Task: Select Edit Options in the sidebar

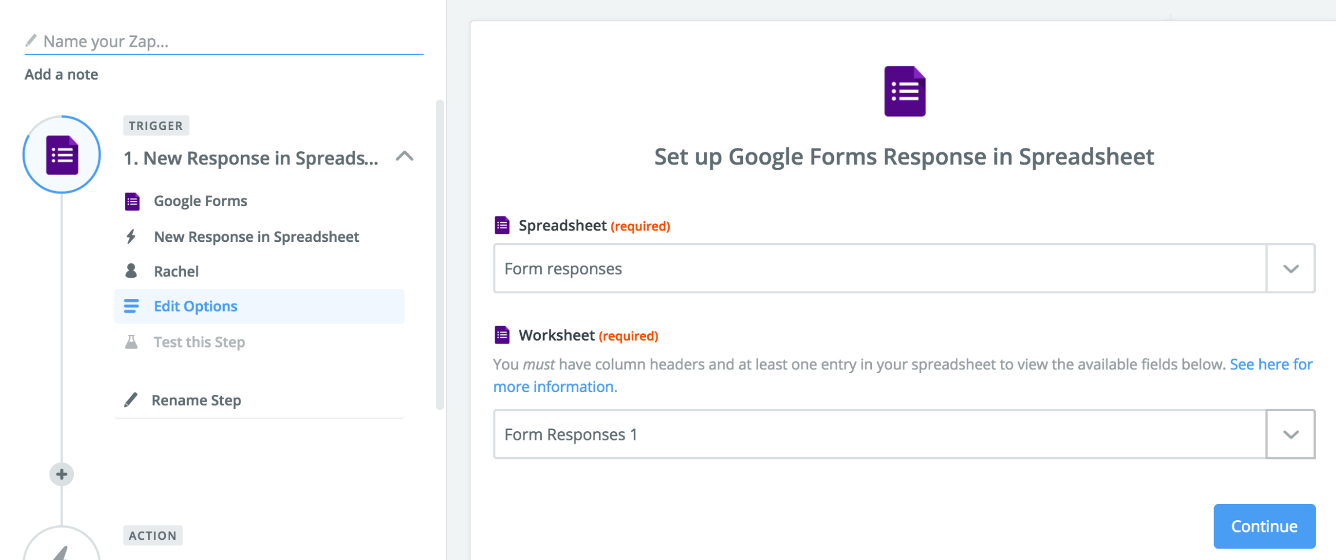Action: point(259,306)
